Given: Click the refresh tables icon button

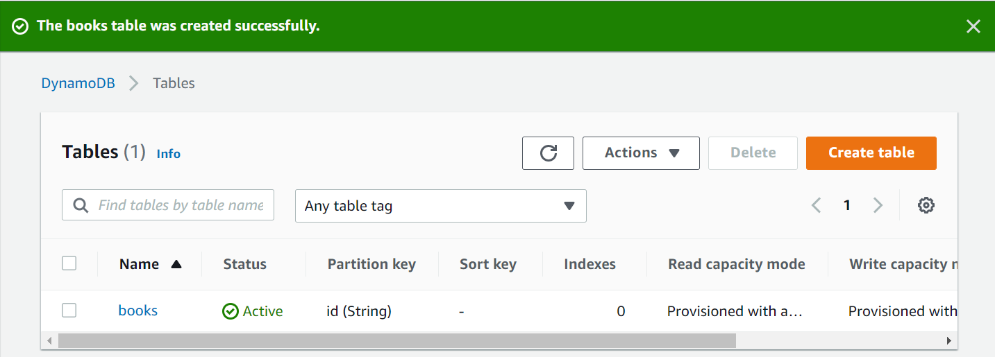Looking at the screenshot, I should [x=548, y=153].
